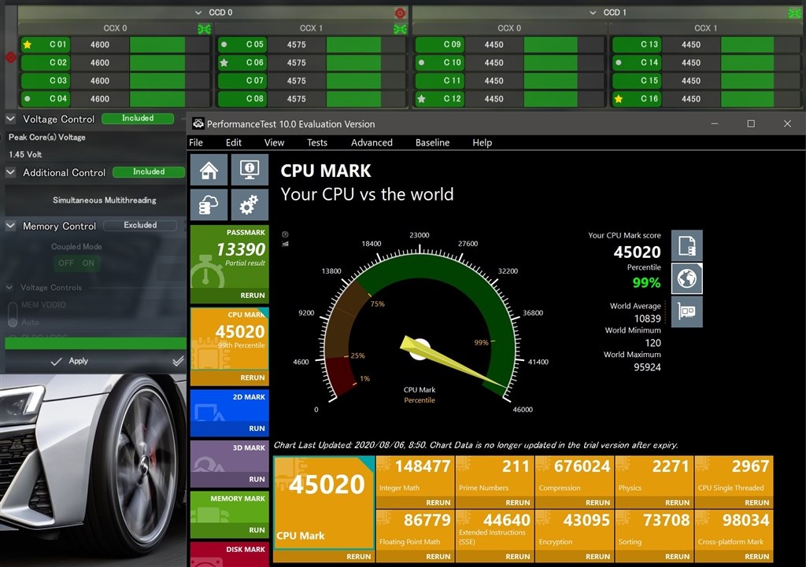The image size is (806, 567).
Task: Click the red gear icon on CCD 0
Action: (400, 13)
